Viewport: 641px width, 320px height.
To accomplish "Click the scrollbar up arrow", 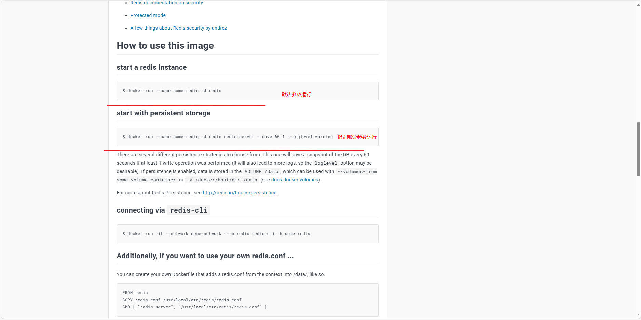I will click(x=638, y=5).
